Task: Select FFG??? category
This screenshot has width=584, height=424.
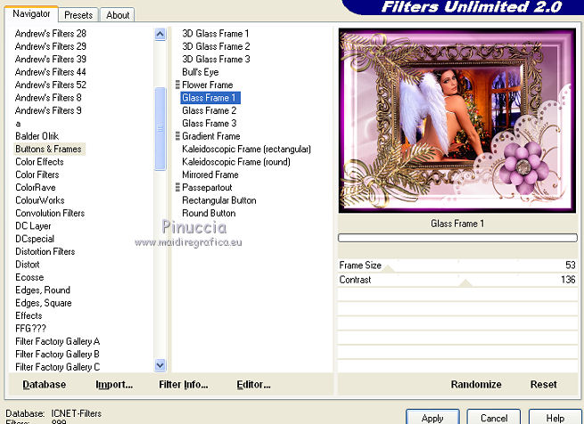Action: 30,329
